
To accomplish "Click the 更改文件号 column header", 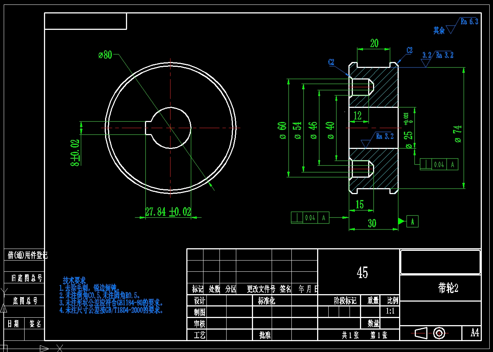I will coord(261,289).
